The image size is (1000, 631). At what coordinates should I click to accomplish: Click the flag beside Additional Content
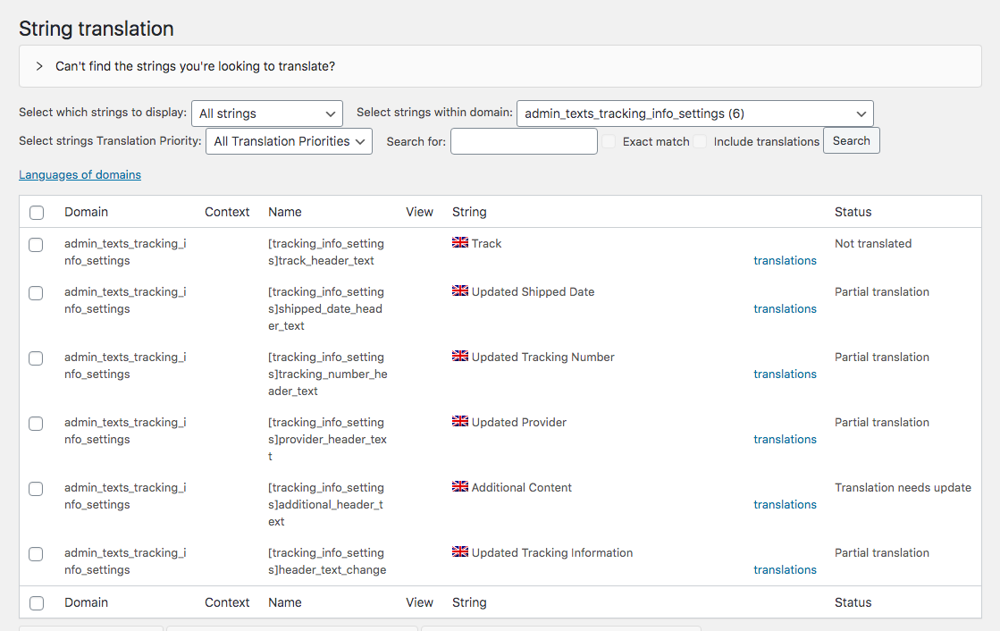(x=459, y=486)
